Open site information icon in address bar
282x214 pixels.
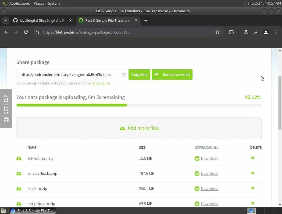(x=37, y=32)
